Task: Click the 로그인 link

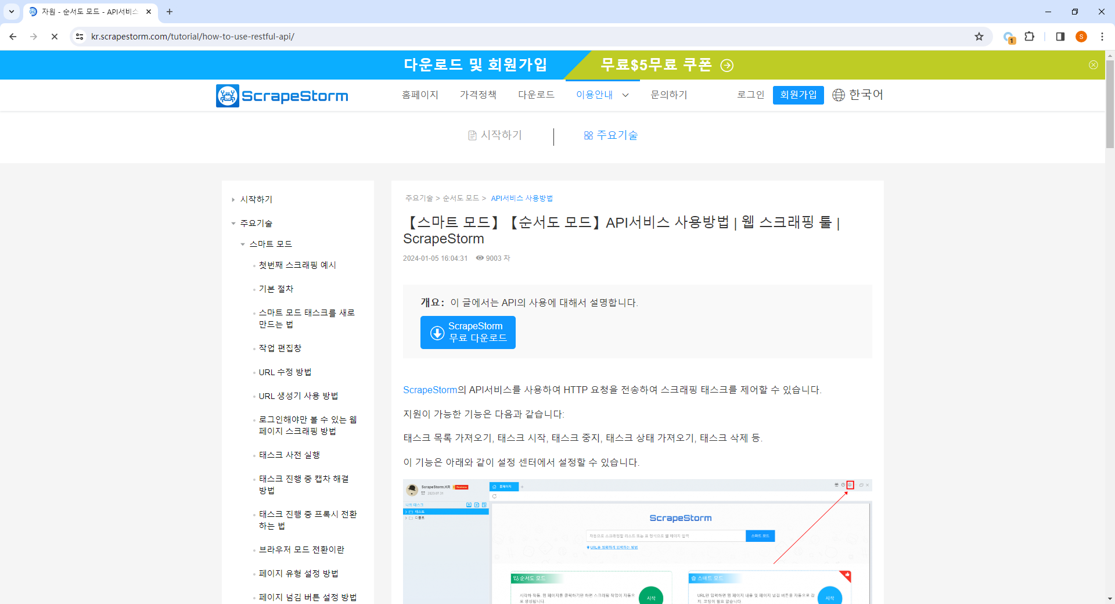Action: point(750,95)
